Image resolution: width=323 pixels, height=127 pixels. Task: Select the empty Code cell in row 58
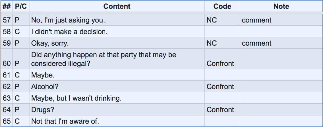point(222,32)
